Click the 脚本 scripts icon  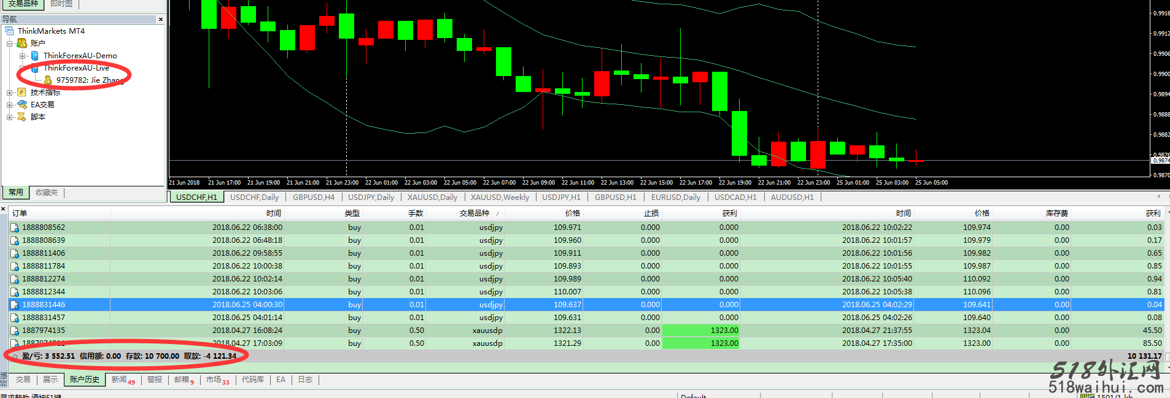pyautogui.click(x=22, y=117)
